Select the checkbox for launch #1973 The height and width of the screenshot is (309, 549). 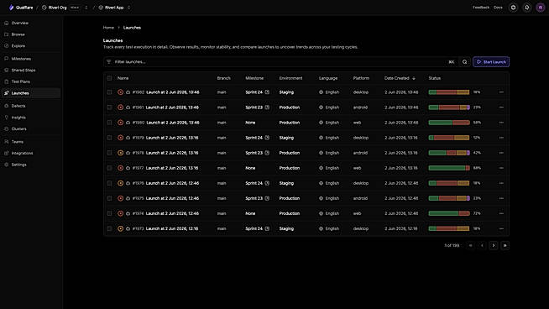110,228
